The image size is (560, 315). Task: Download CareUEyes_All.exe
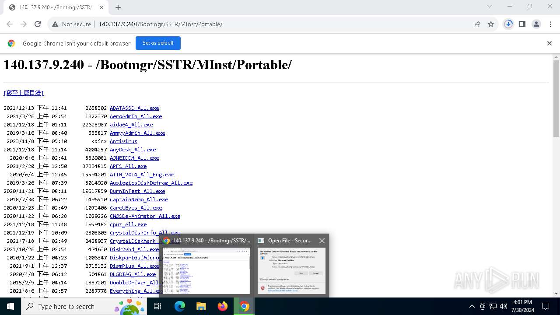[x=136, y=208]
